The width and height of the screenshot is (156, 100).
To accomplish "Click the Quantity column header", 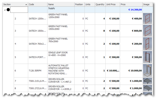I will coord(100,5).
